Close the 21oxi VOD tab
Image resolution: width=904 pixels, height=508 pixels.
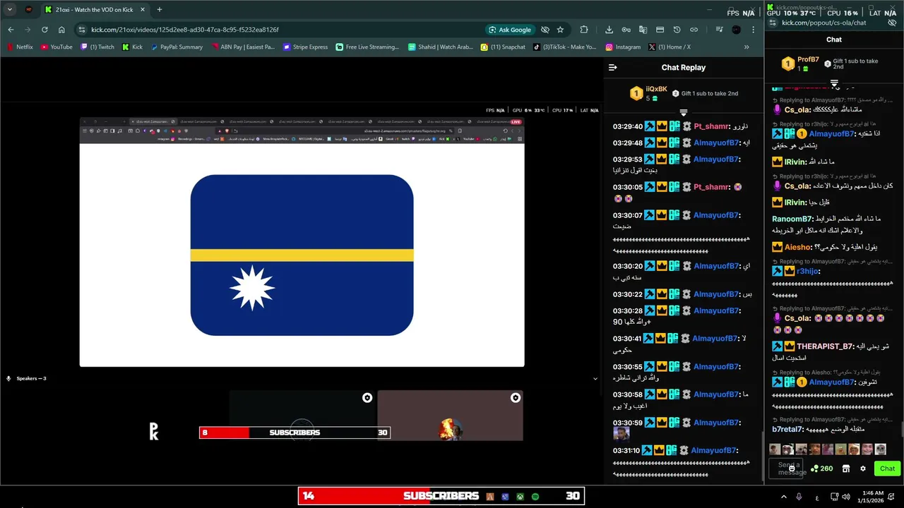141,10
